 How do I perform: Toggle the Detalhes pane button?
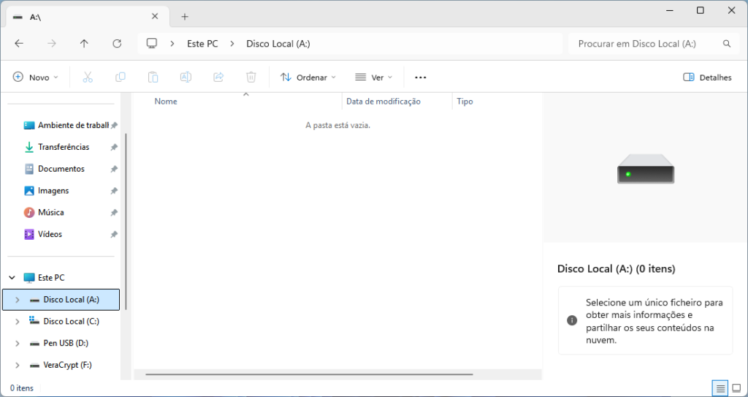[706, 77]
